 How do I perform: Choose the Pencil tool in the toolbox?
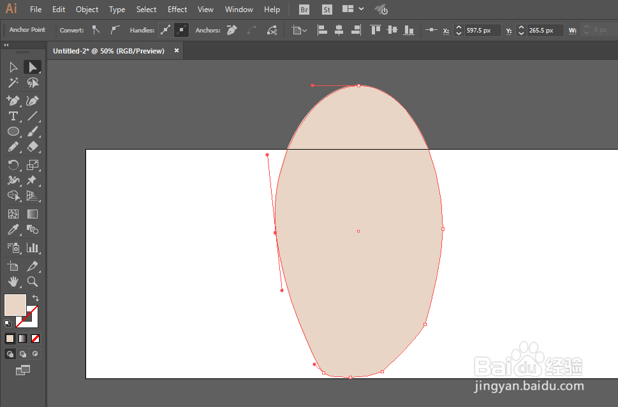click(13, 147)
